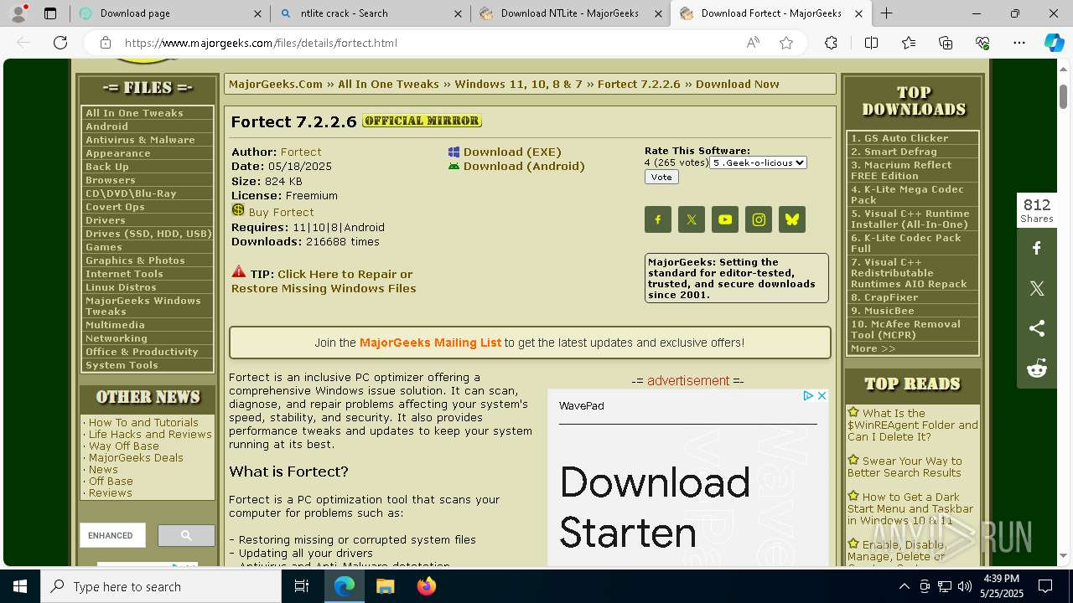Click the site search magnifier button
Screen dimensions: 1073x603
click(x=186, y=535)
